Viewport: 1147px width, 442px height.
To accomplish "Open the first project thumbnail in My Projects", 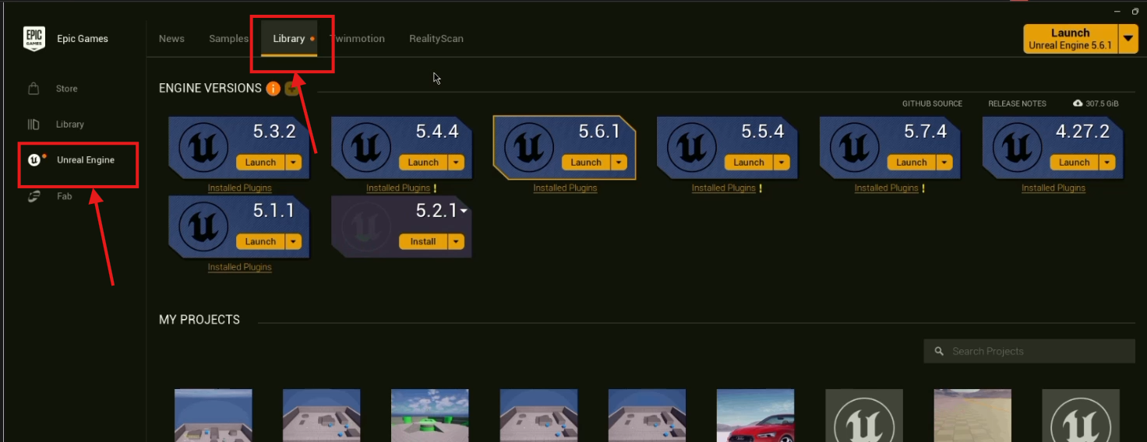I will [213, 416].
